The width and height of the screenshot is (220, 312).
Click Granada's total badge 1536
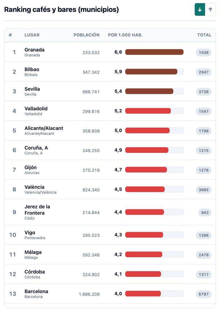pos(204,52)
